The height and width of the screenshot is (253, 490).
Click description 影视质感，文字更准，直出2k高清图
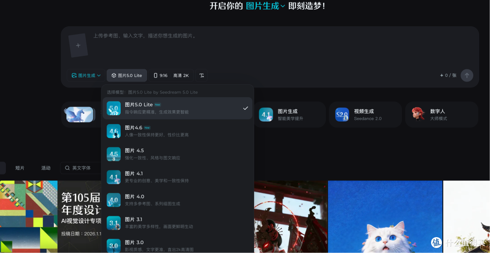click(x=159, y=249)
